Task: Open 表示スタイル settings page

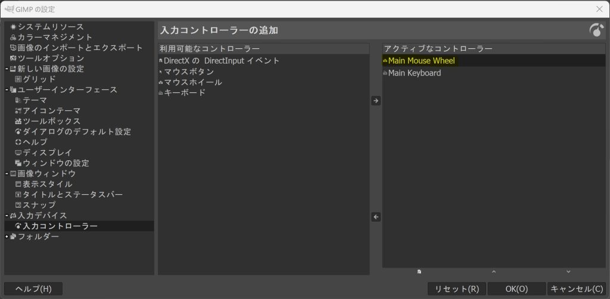Action: tap(48, 184)
